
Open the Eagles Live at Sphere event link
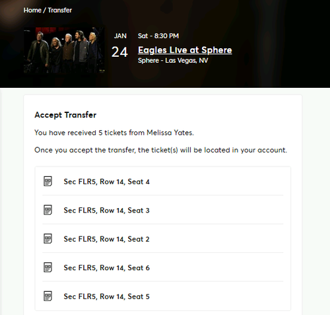coord(185,50)
